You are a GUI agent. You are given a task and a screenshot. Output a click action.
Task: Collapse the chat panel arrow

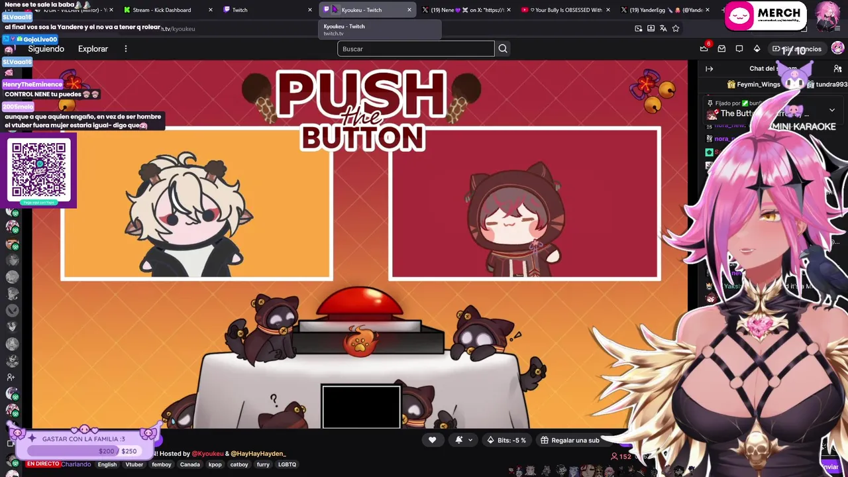click(x=709, y=68)
